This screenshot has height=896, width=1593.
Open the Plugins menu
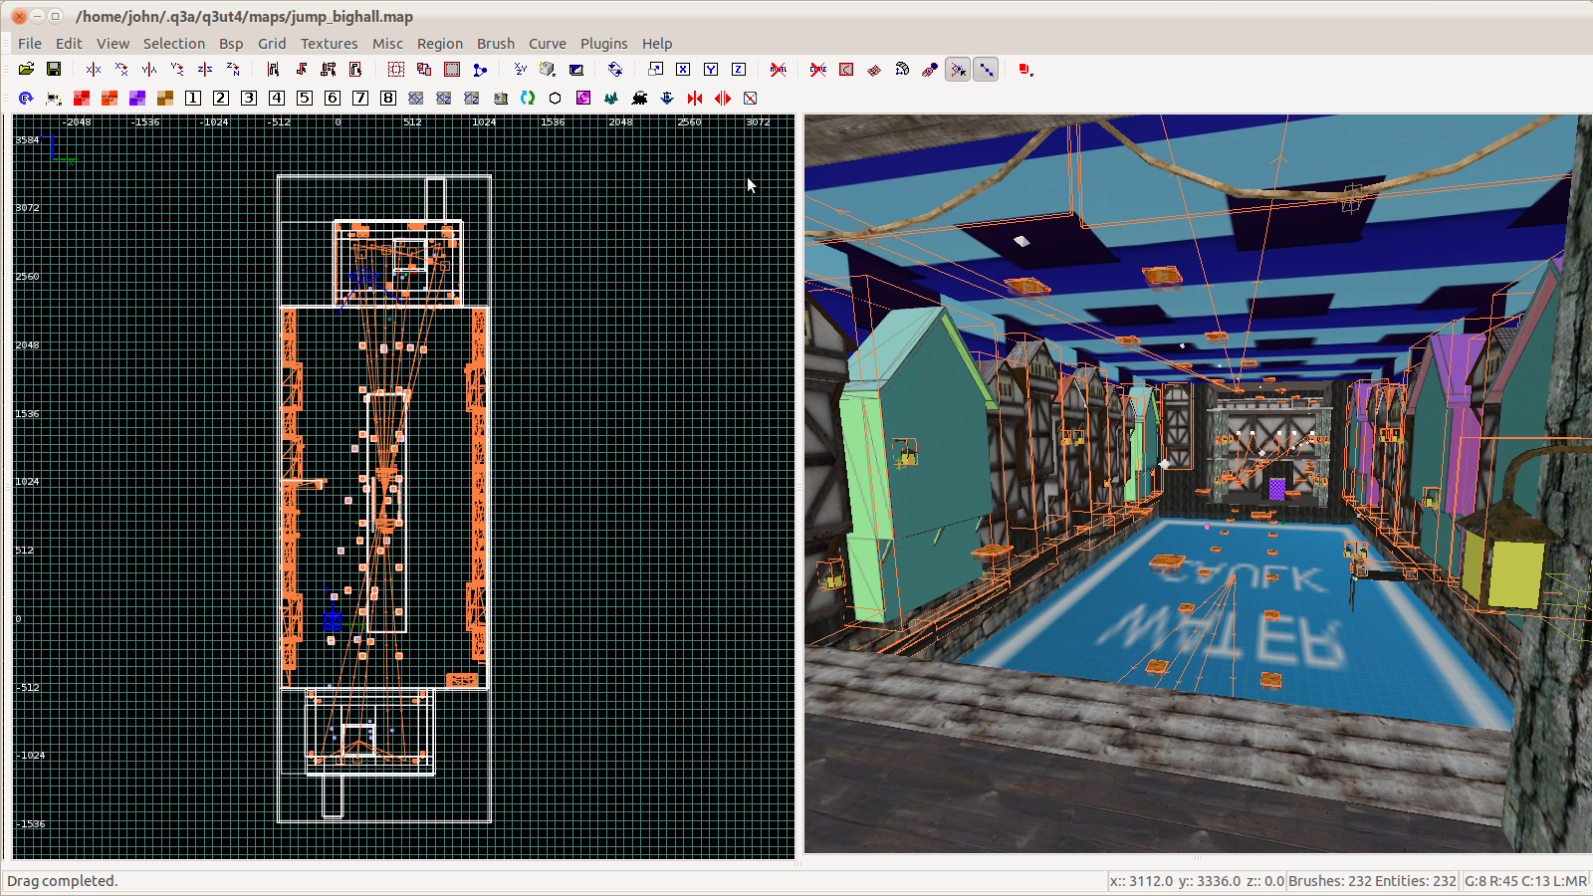603,44
